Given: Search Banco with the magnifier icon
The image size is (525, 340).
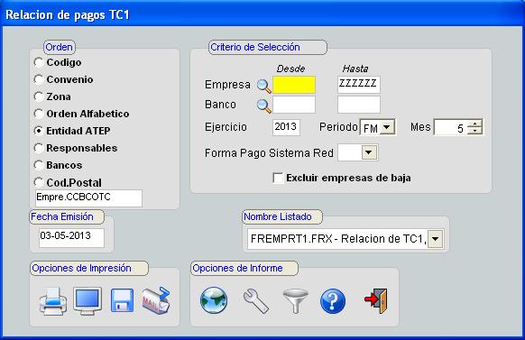Looking at the screenshot, I should pos(263,106).
